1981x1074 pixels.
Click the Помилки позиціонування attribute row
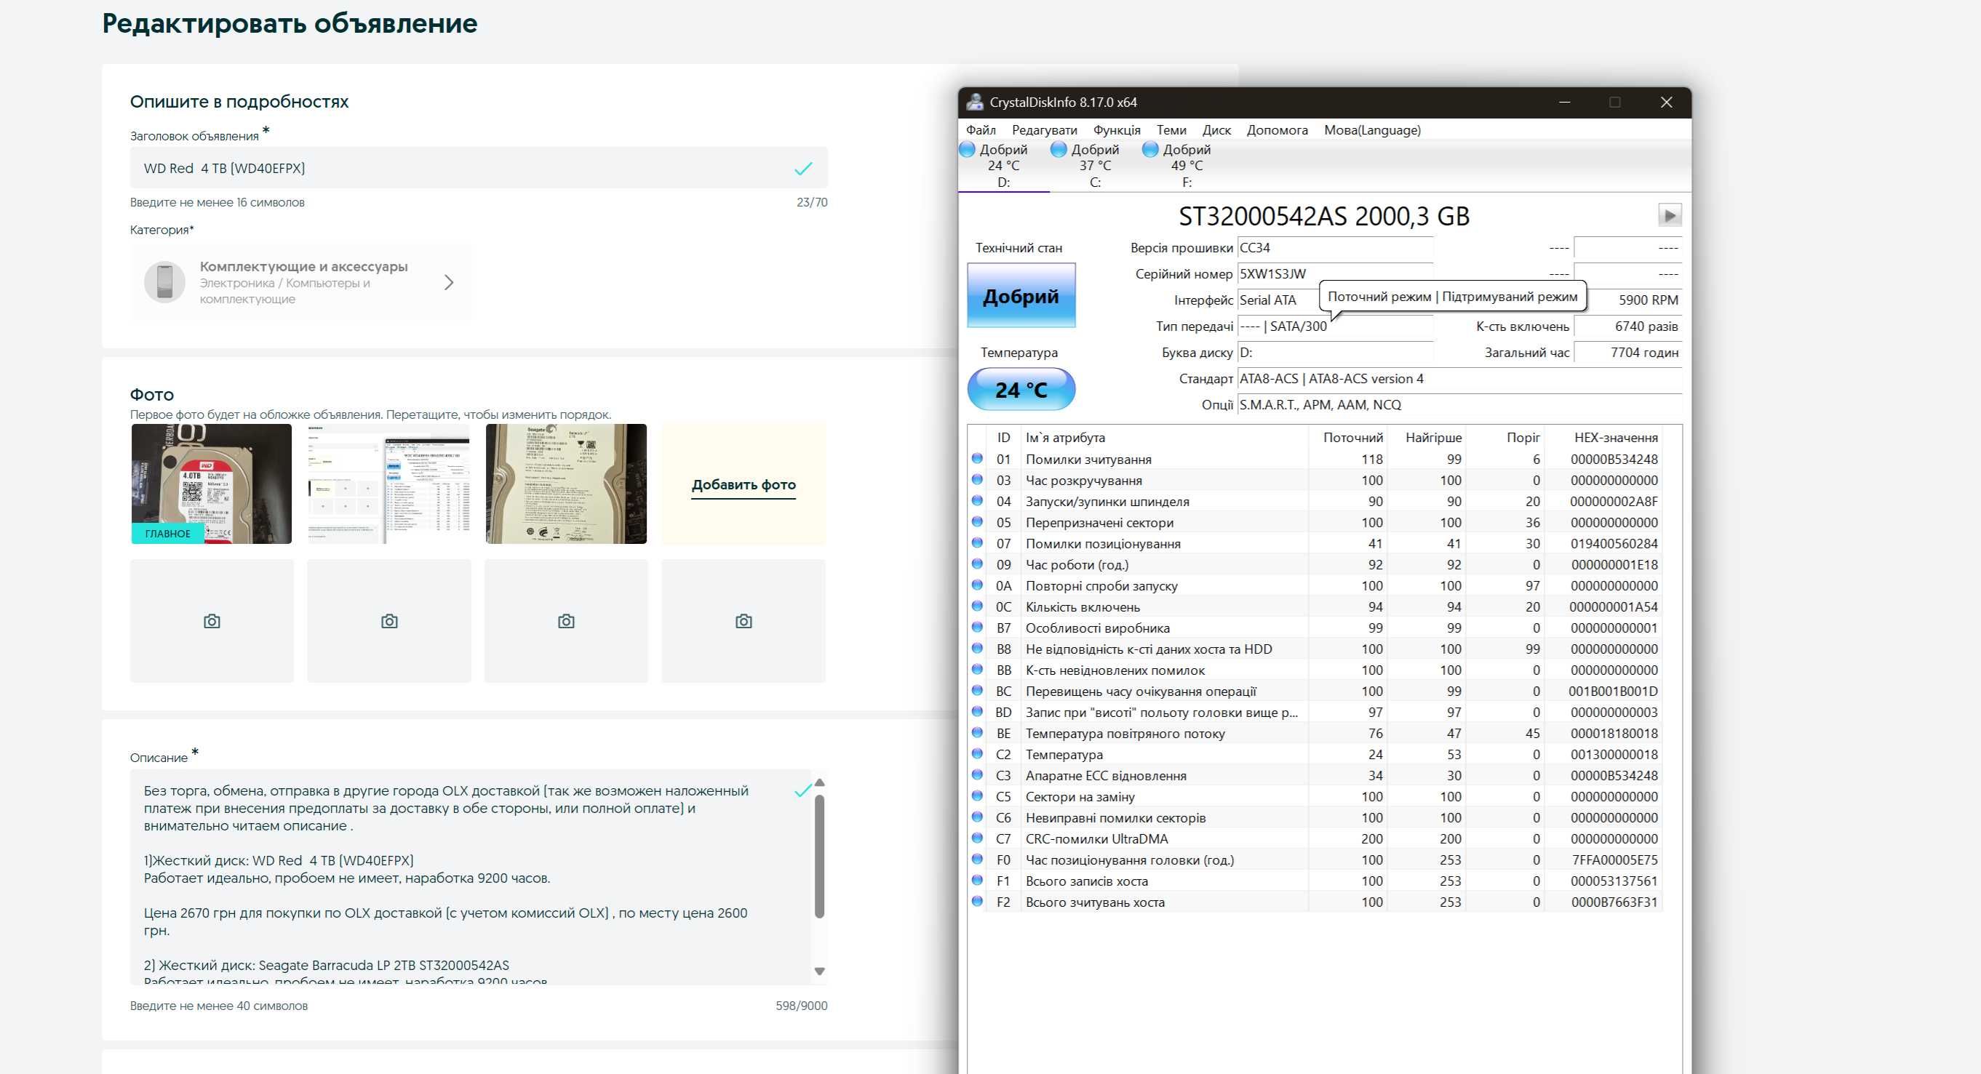tap(1315, 543)
